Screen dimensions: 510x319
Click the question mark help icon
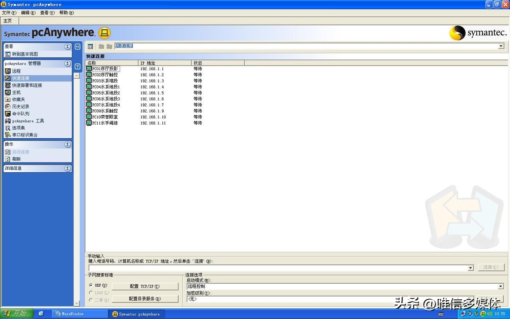(78, 66)
